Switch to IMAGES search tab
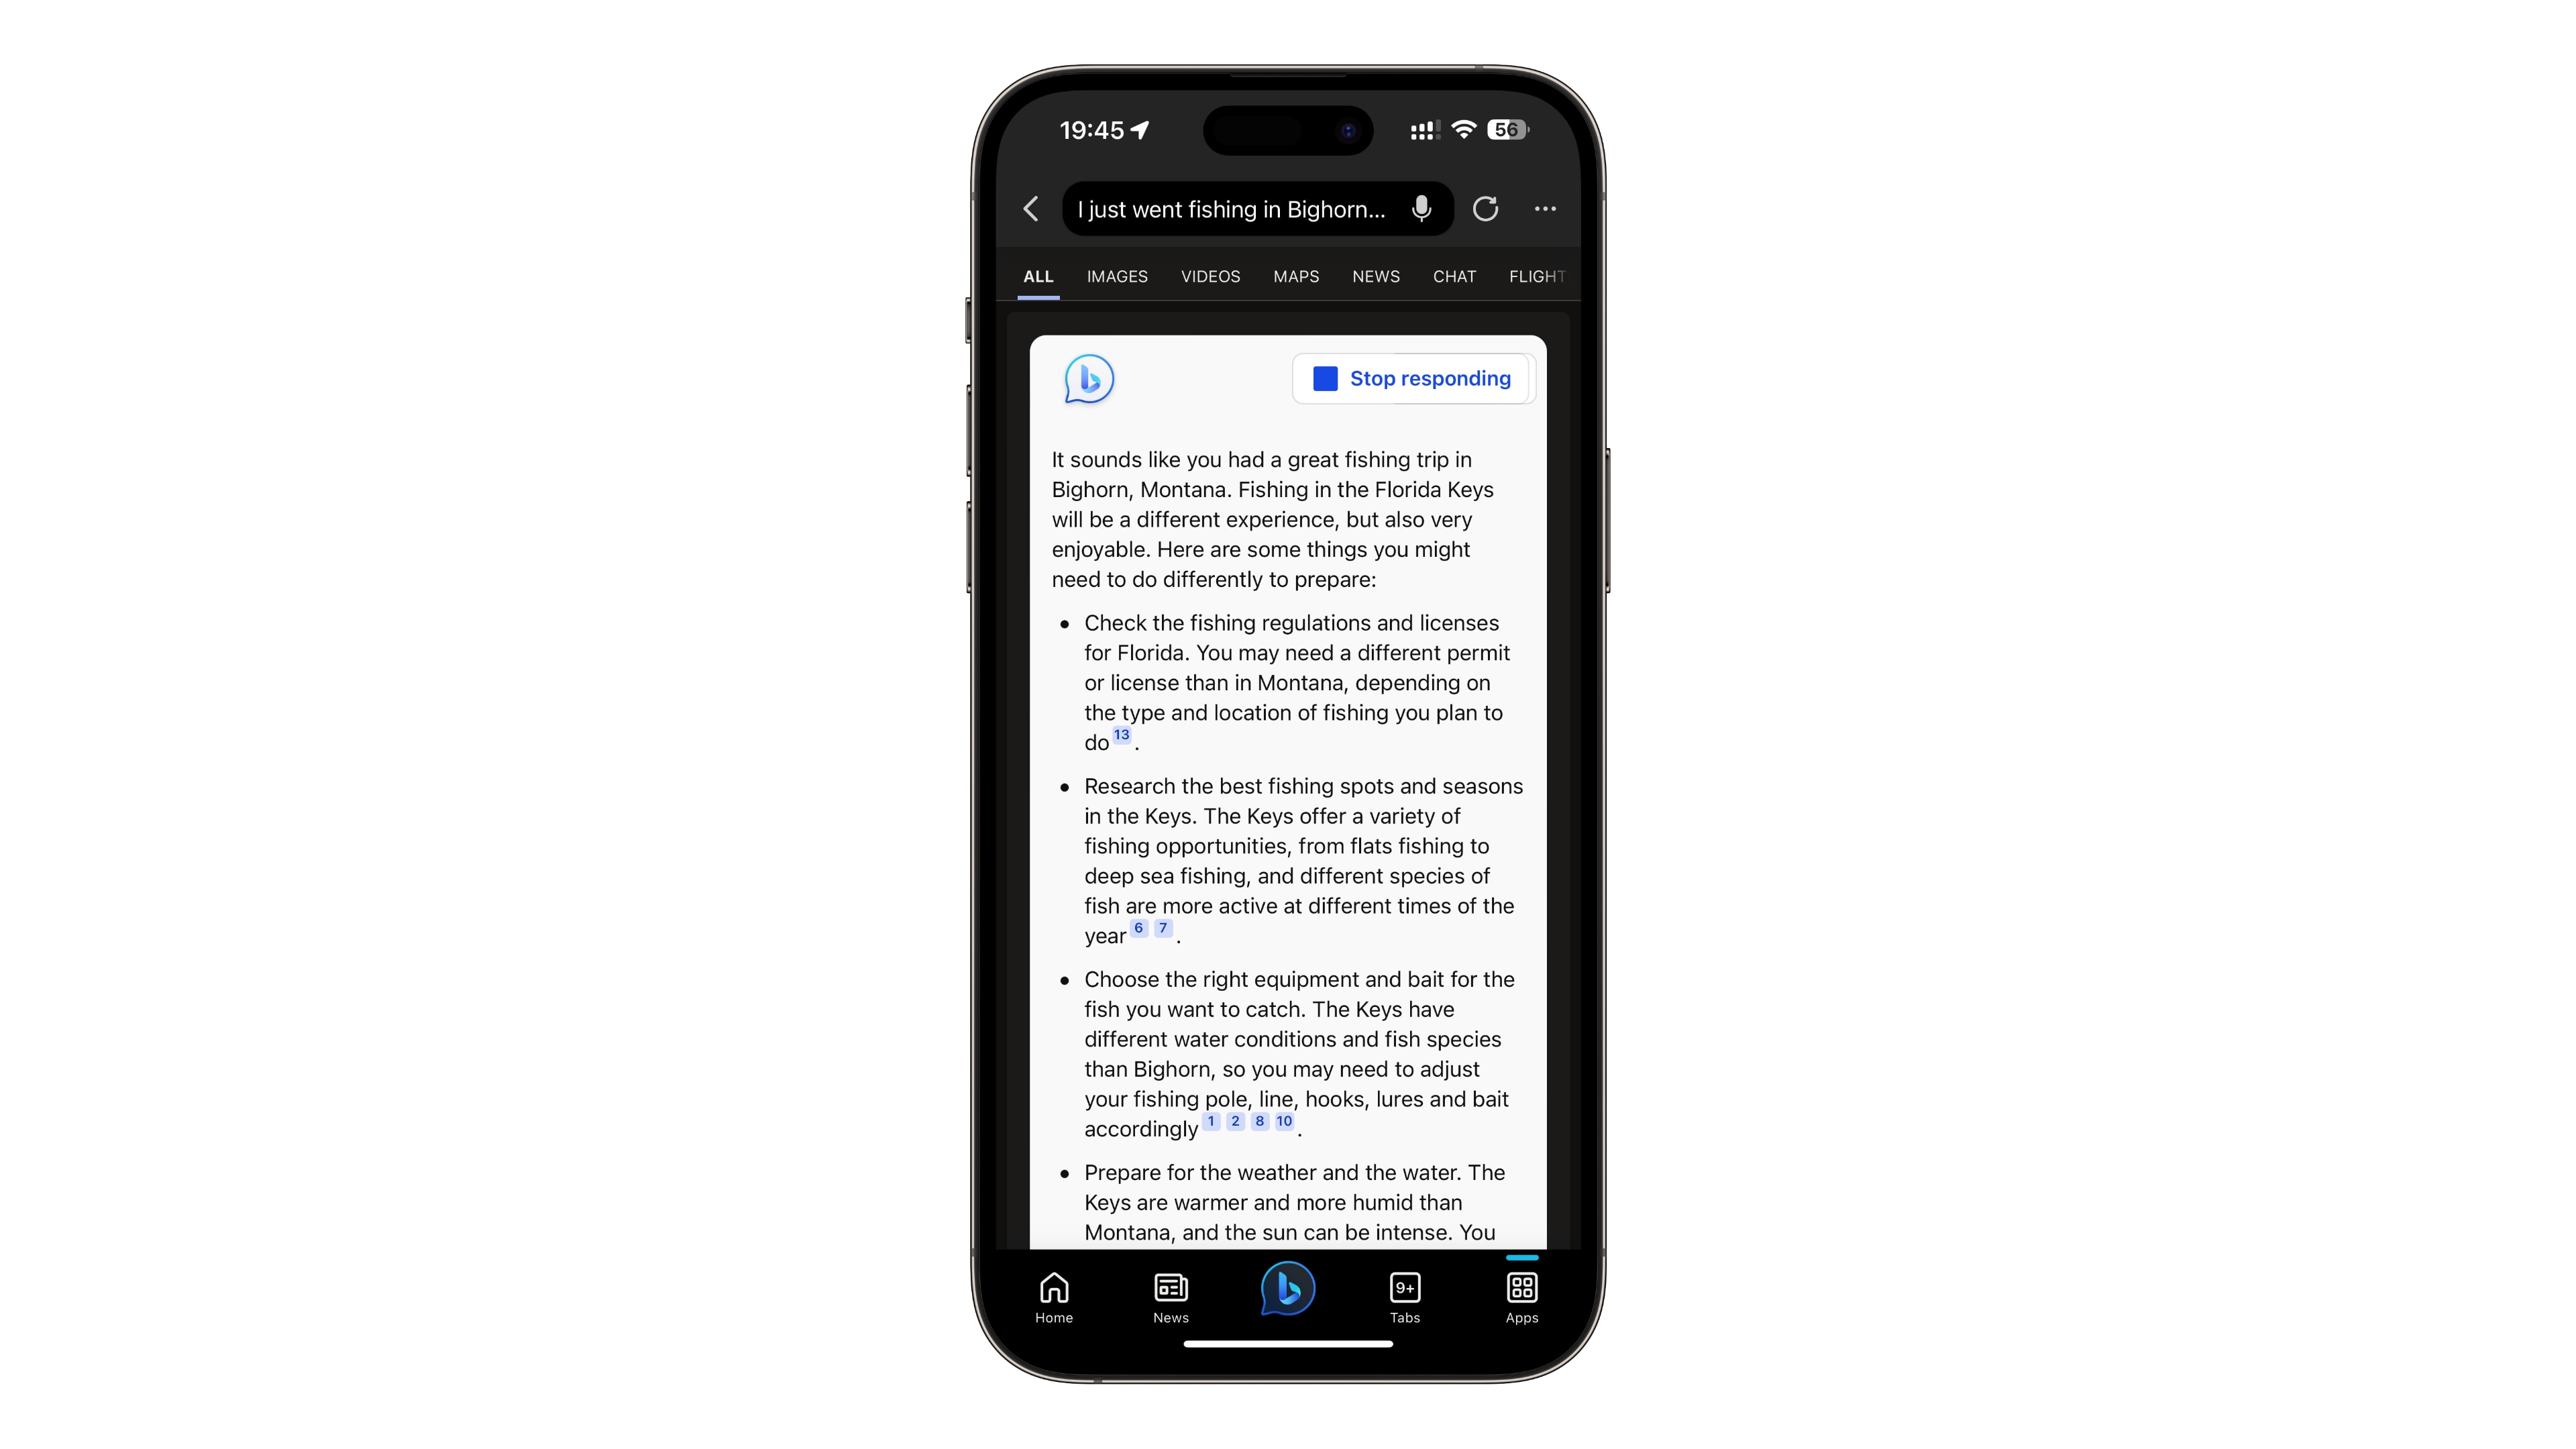The image size is (2576, 1449). 1116,276
